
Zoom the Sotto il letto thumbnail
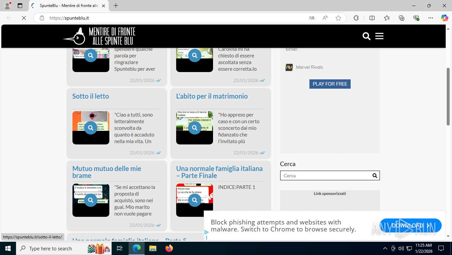tap(91, 128)
